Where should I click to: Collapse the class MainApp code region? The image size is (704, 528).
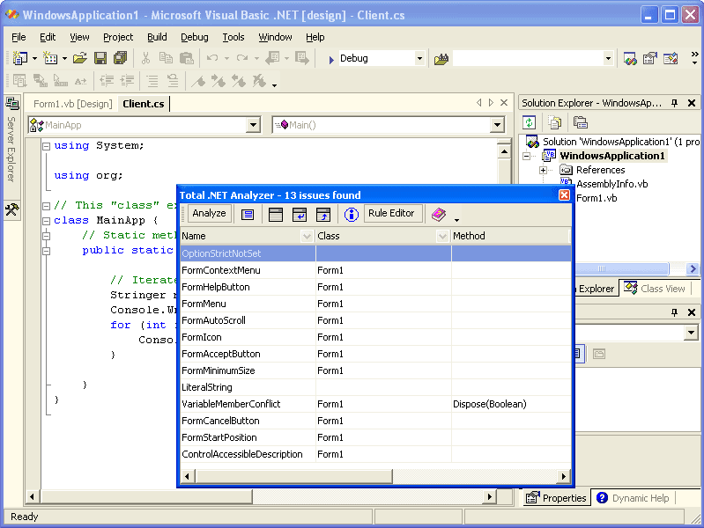coord(46,221)
